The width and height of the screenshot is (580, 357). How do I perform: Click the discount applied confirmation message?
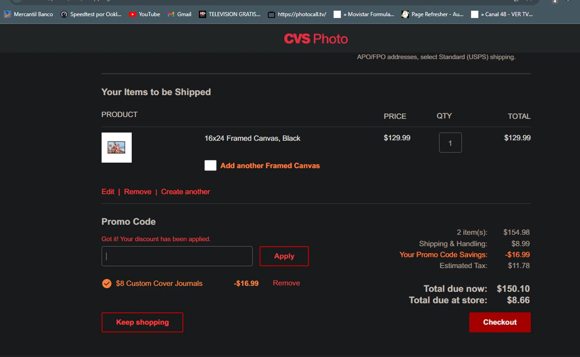pyautogui.click(x=156, y=239)
